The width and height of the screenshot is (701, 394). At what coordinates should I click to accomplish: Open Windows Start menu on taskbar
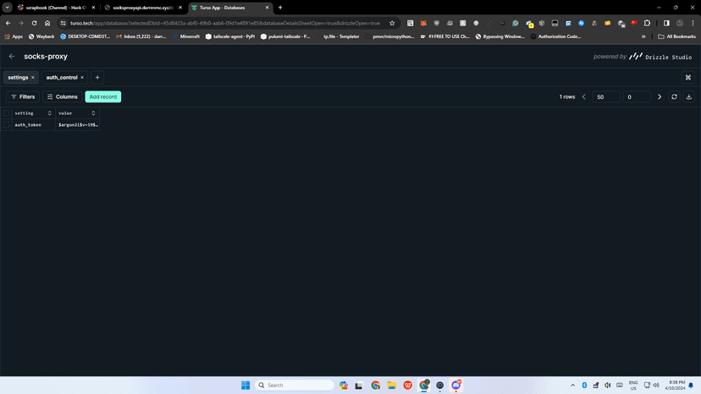[x=246, y=385]
